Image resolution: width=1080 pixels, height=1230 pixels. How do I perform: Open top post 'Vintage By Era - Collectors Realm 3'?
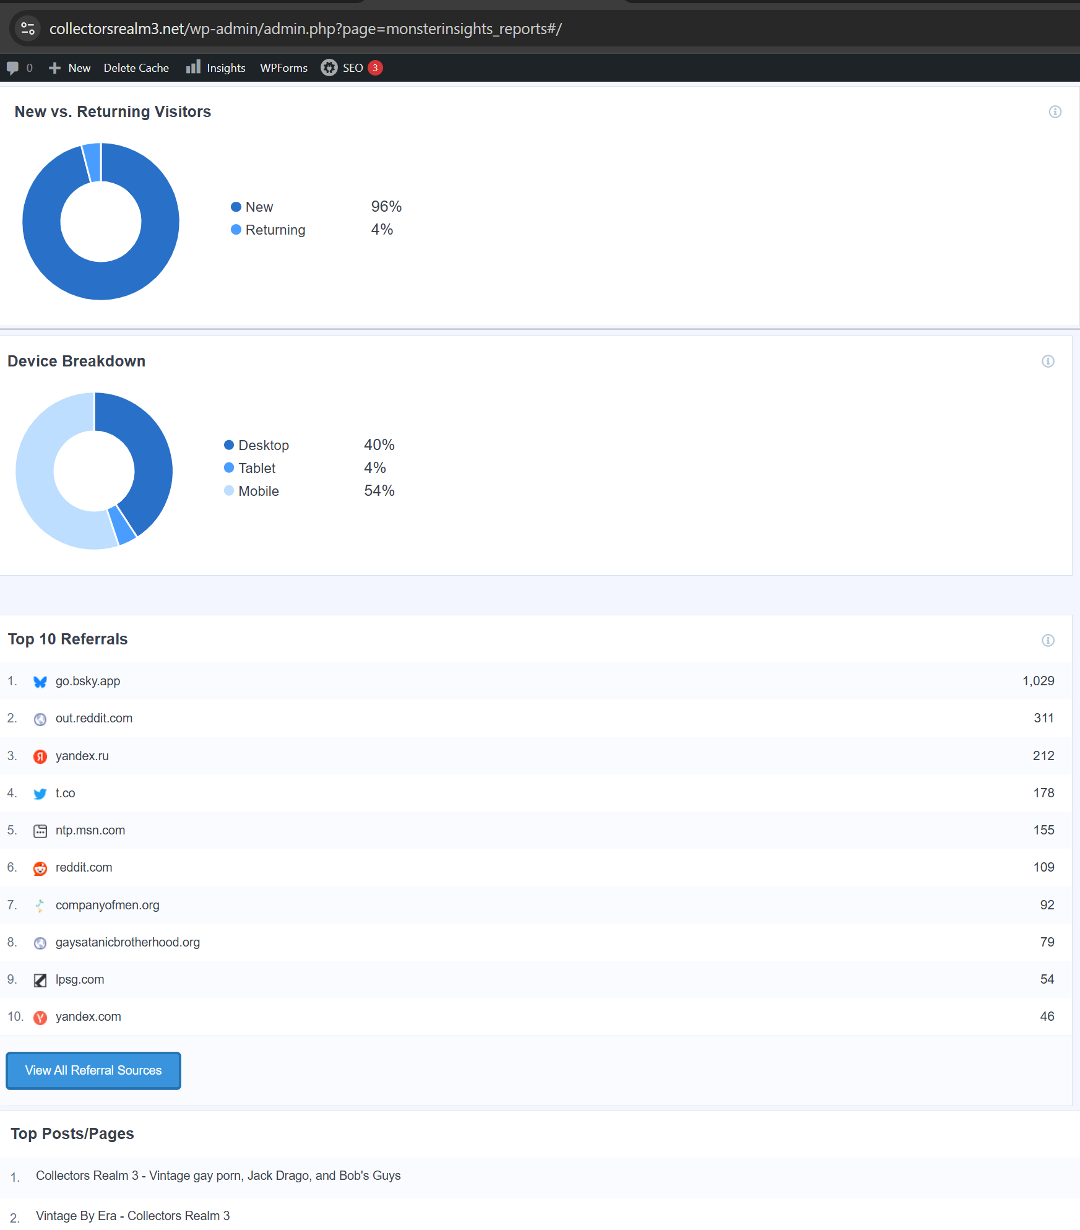tap(132, 1216)
